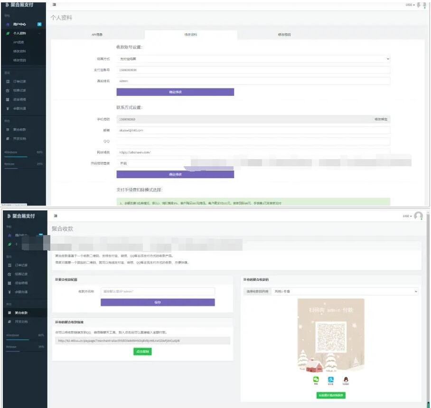Open the 结算方式 settlement method dropdown

[253, 59]
